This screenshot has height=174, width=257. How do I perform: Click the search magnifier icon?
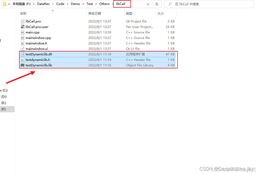click(170, 4)
